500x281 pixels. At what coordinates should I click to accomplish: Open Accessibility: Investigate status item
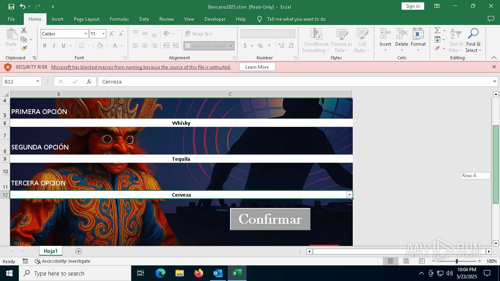pos(62,261)
